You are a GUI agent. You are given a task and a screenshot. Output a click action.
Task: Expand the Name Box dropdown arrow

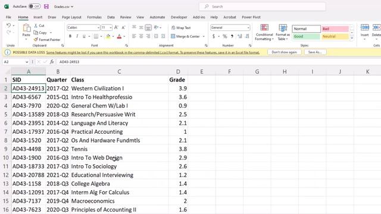point(27,62)
